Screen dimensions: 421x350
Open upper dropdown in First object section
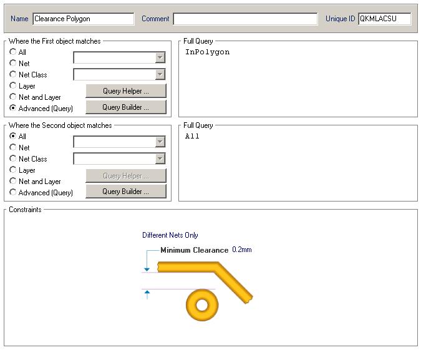click(x=160, y=57)
